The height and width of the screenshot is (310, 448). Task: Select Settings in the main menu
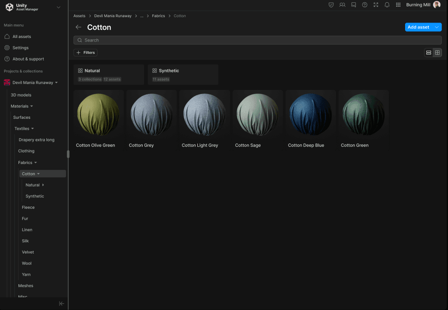coord(21,47)
